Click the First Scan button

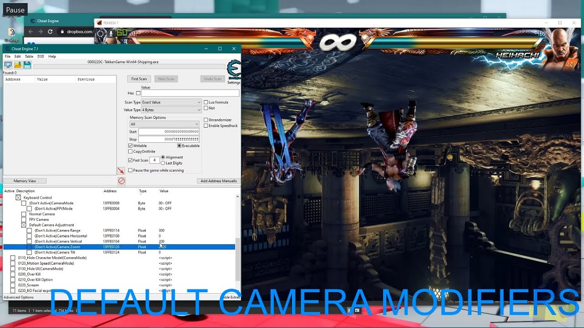139,79
